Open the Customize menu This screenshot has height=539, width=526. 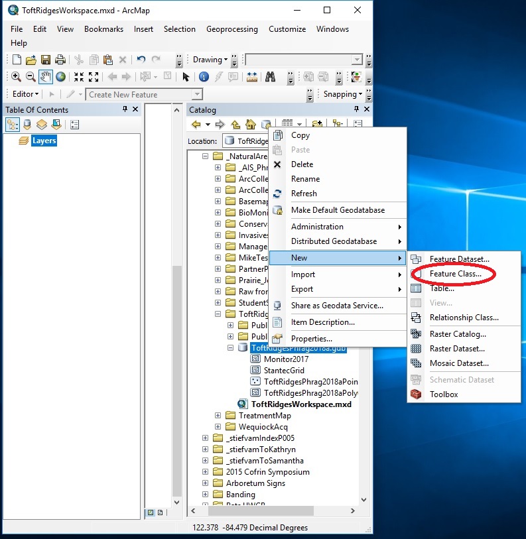(287, 29)
